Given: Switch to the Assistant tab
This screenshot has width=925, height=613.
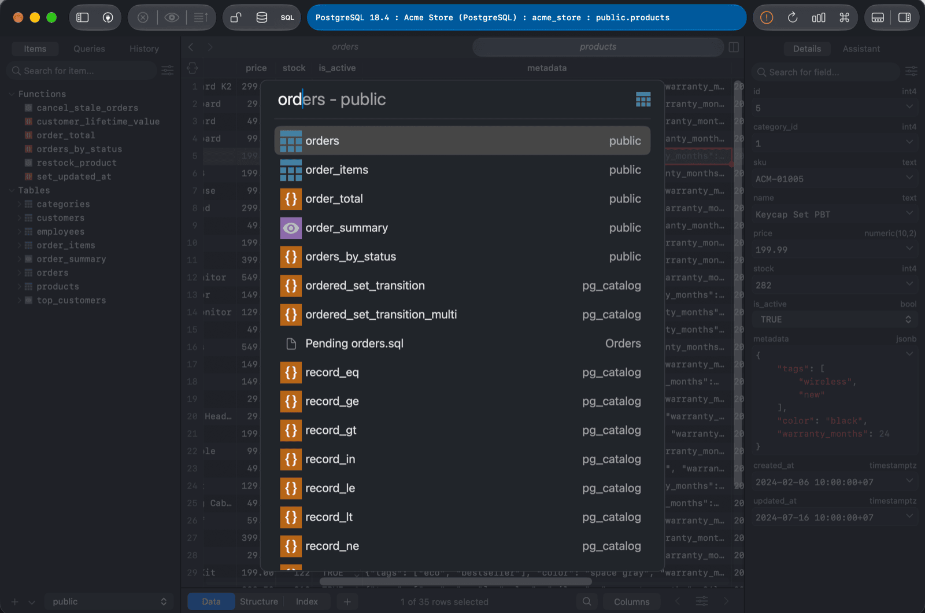Looking at the screenshot, I should pyautogui.click(x=861, y=49).
